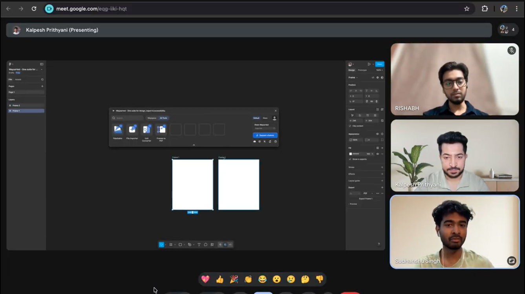Reload the Google Meet page
525x294 pixels.
click(34, 9)
